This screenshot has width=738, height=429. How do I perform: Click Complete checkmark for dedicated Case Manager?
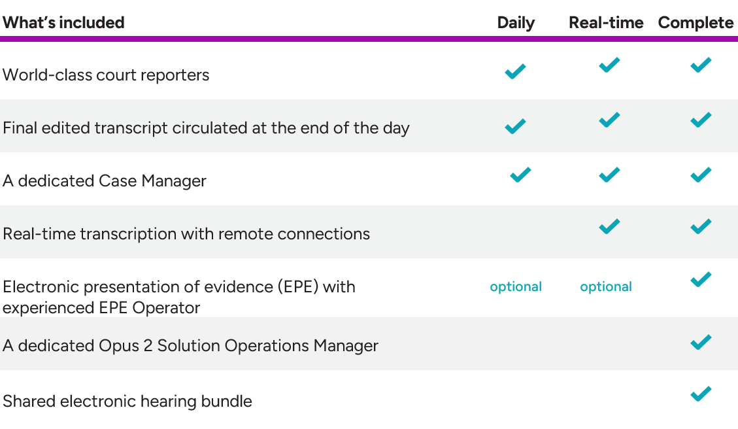[701, 175]
